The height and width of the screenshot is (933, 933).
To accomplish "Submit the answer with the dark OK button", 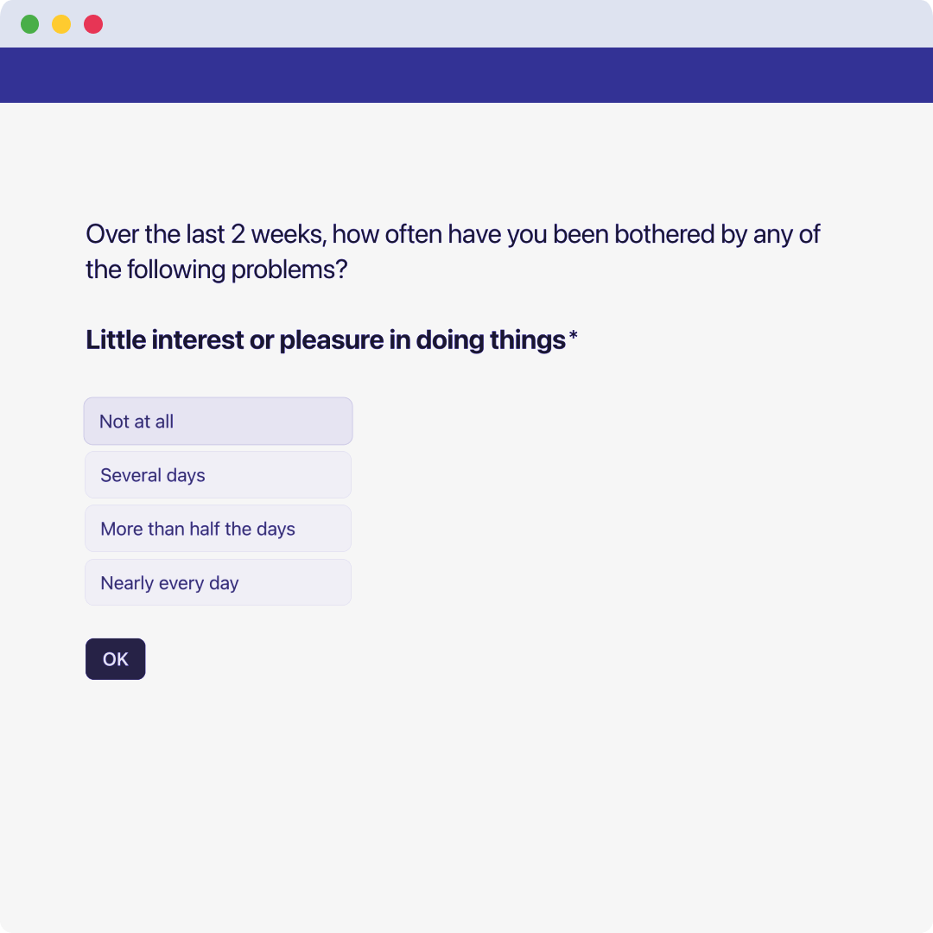I will click(115, 659).
